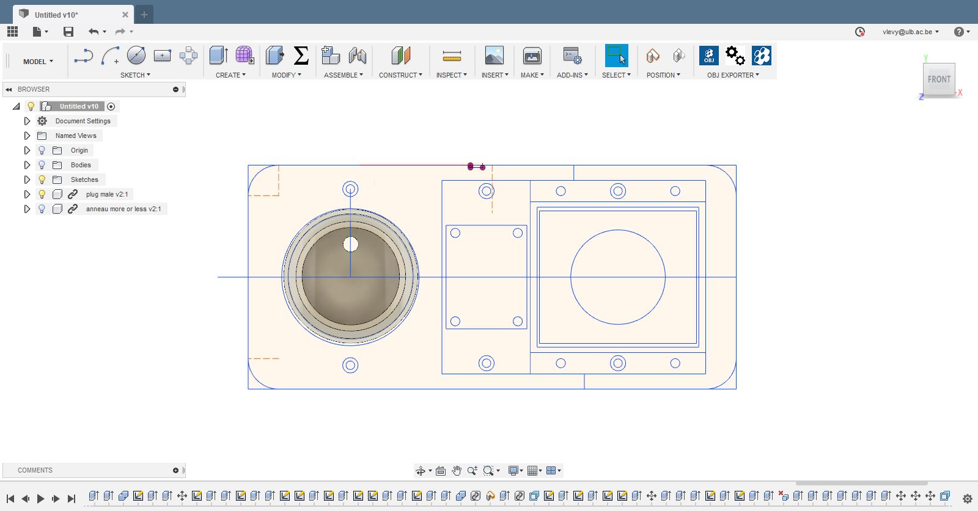Click the Scripts and Add-Ins icon
The height and width of the screenshot is (511, 978).
[572, 56]
